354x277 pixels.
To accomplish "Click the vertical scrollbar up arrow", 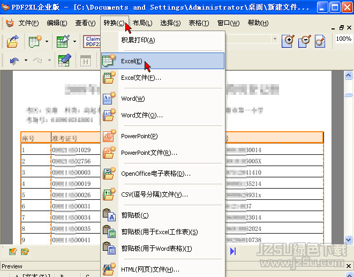I will (348, 75).
